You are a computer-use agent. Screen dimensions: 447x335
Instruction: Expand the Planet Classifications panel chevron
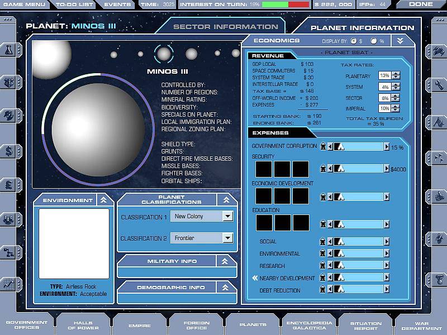tap(226, 200)
